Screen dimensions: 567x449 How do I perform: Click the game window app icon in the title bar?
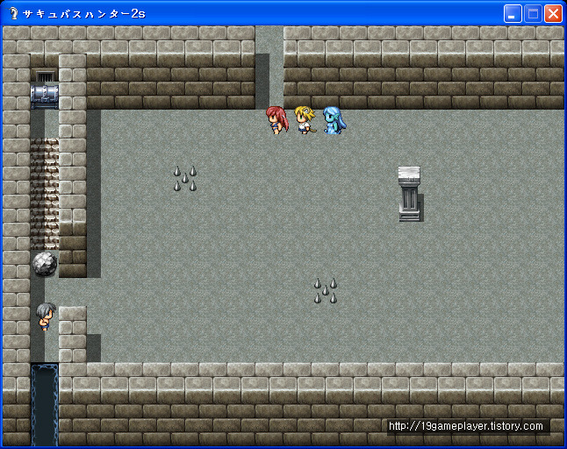point(13,13)
